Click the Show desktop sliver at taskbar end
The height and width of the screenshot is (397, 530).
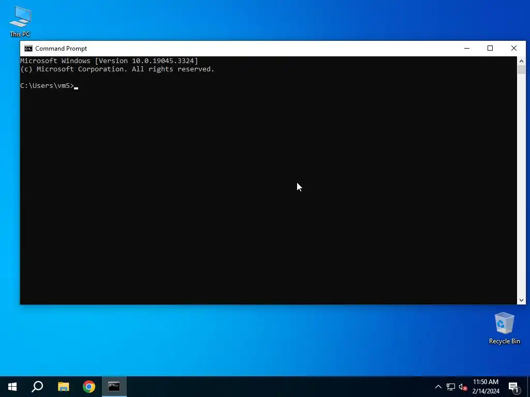click(x=528, y=387)
